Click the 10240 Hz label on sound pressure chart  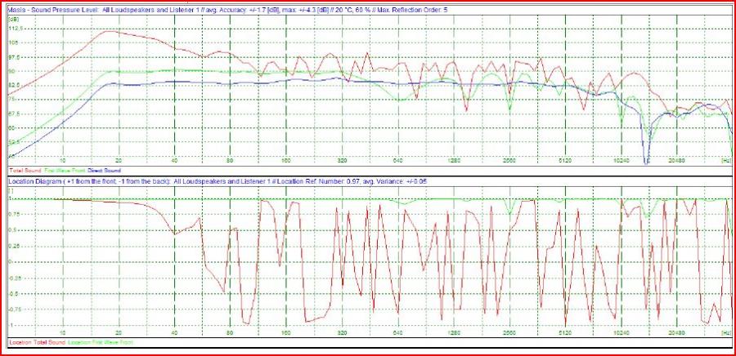click(622, 161)
